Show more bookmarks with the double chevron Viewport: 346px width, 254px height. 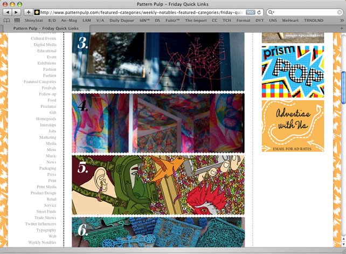tap(342, 20)
